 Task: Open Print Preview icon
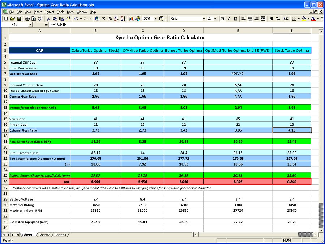click(x=34, y=19)
